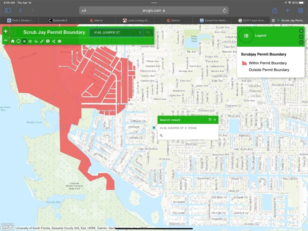This screenshot has width=308, height=231.
Task: Click the Home default extent icon
Action: coord(13,41)
